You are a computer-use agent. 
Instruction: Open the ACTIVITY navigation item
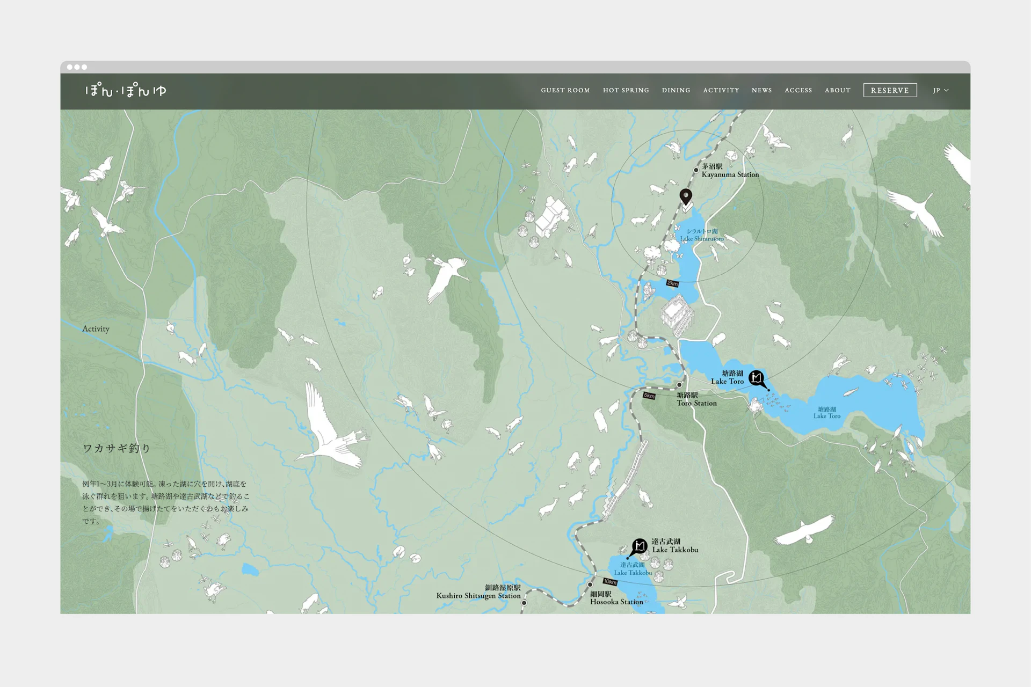(721, 90)
